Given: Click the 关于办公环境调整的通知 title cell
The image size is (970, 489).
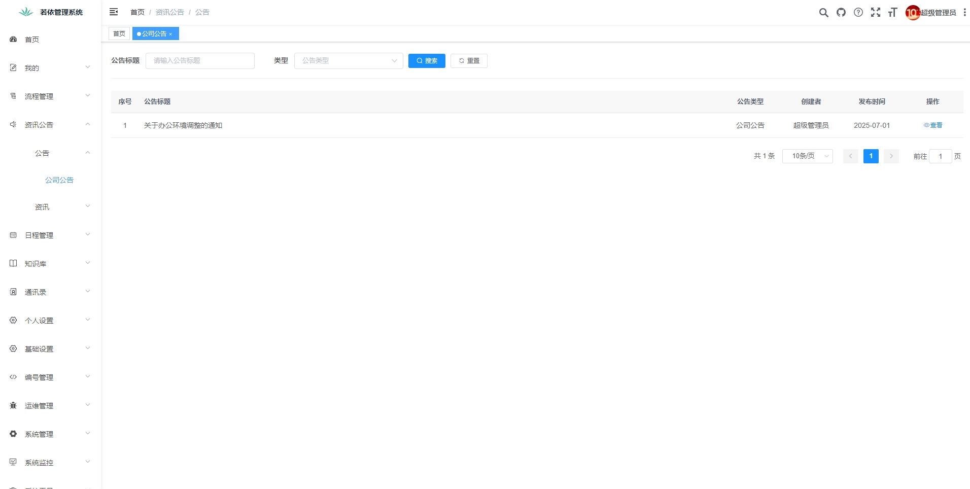Looking at the screenshot, I should point(183,125).
